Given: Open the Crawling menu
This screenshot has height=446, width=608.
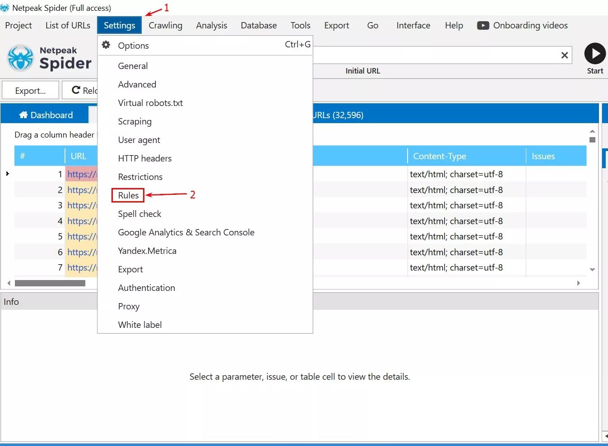Looking at the screenshot, I should [165, 25].
